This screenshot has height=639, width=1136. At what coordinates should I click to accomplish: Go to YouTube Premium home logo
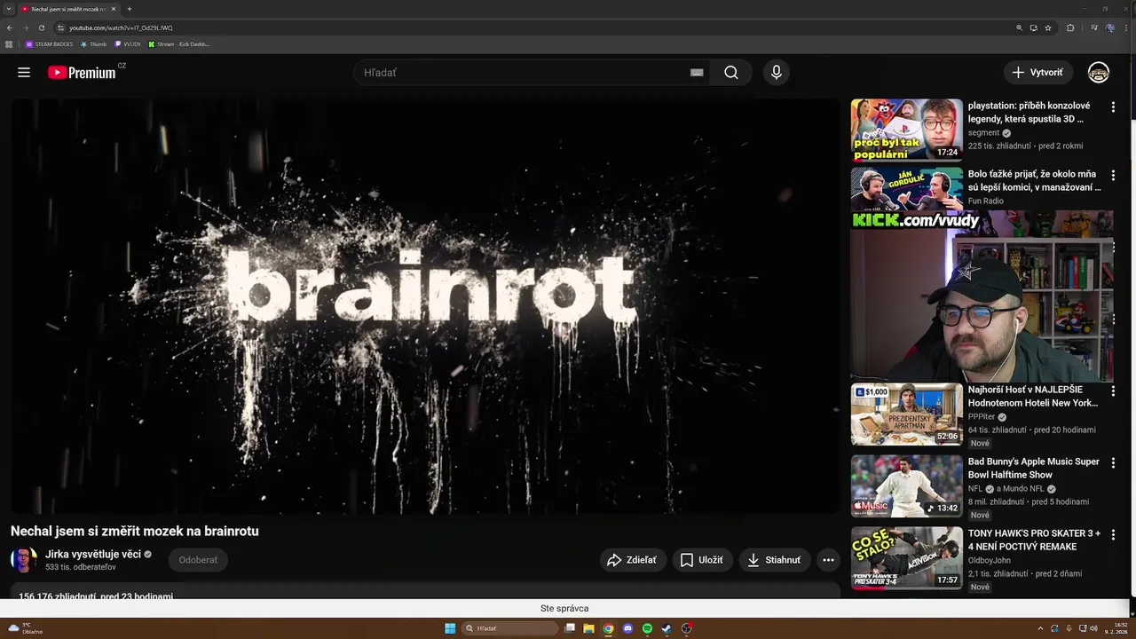pyautogui.click(x=83, y=73)
